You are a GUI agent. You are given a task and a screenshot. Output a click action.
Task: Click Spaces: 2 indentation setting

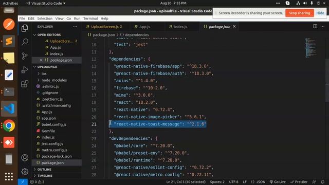217,182
